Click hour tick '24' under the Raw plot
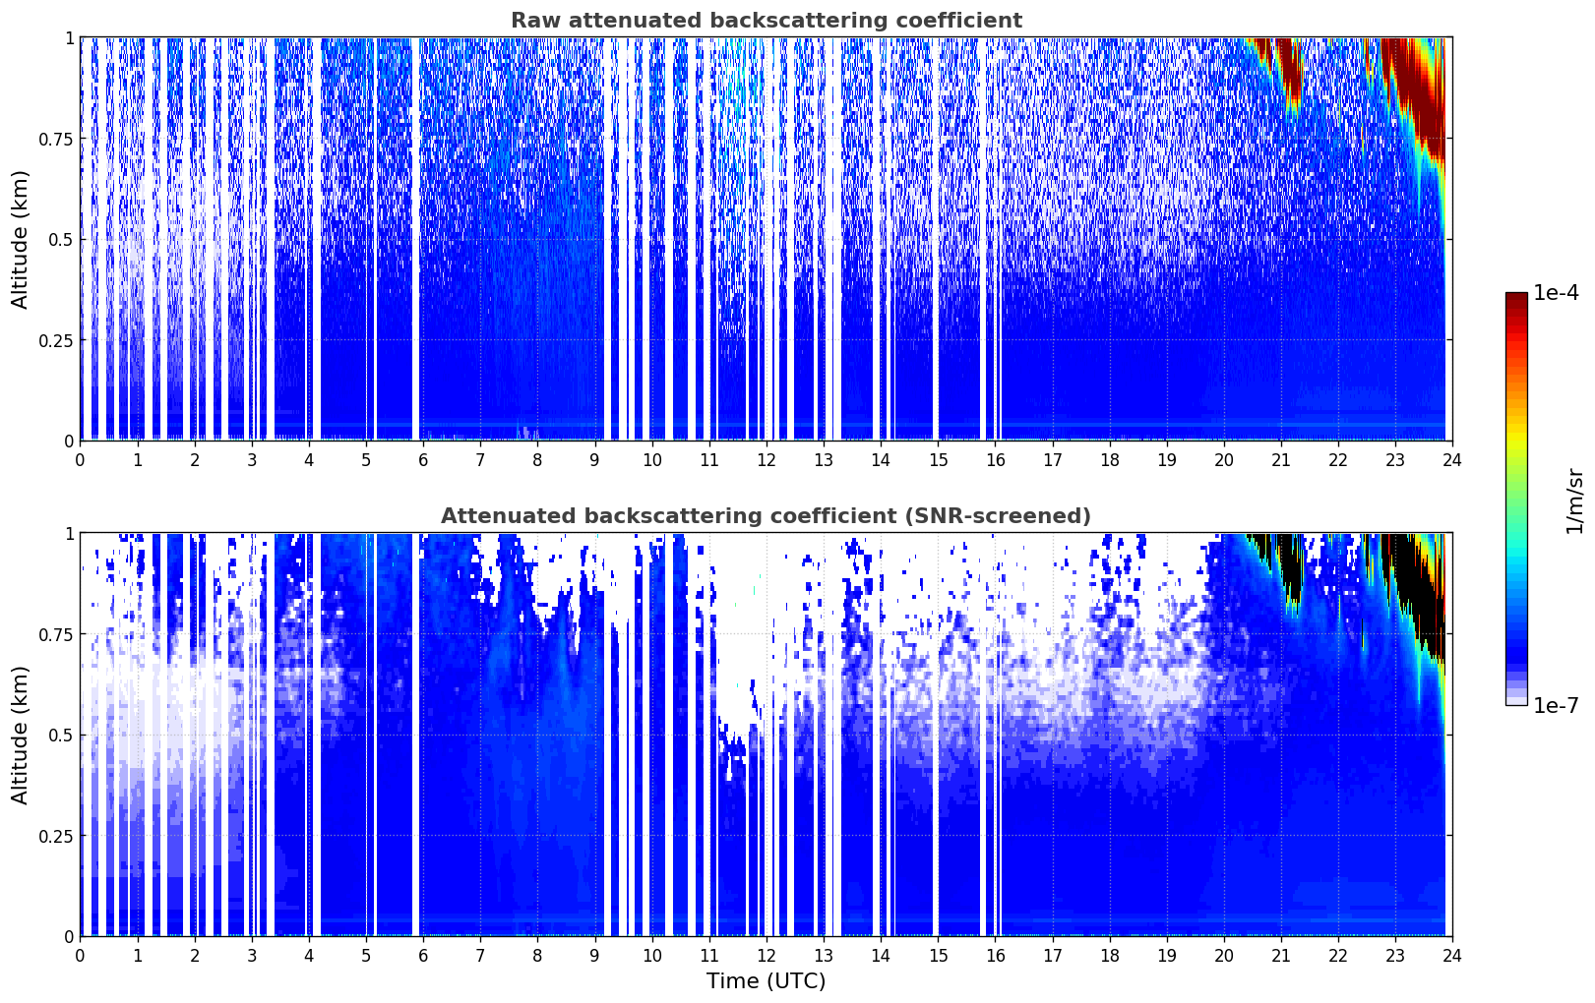Screen dimensions: 1595x1003 coord(1452,459)
